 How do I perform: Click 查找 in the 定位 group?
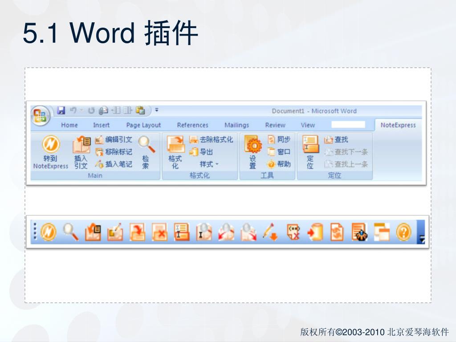337,139
